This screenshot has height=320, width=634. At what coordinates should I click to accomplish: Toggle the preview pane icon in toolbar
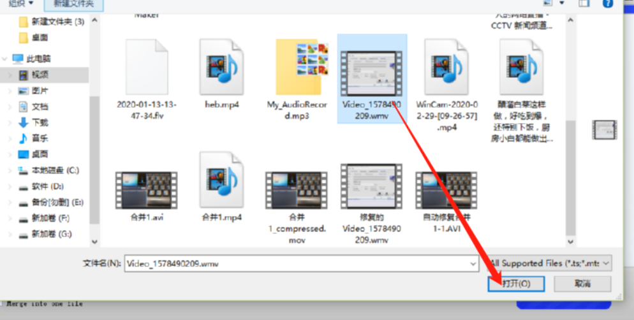tap(584, 3)
